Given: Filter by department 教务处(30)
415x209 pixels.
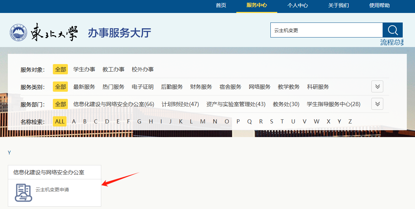Looking at the screenshot, I should [286, 104].
